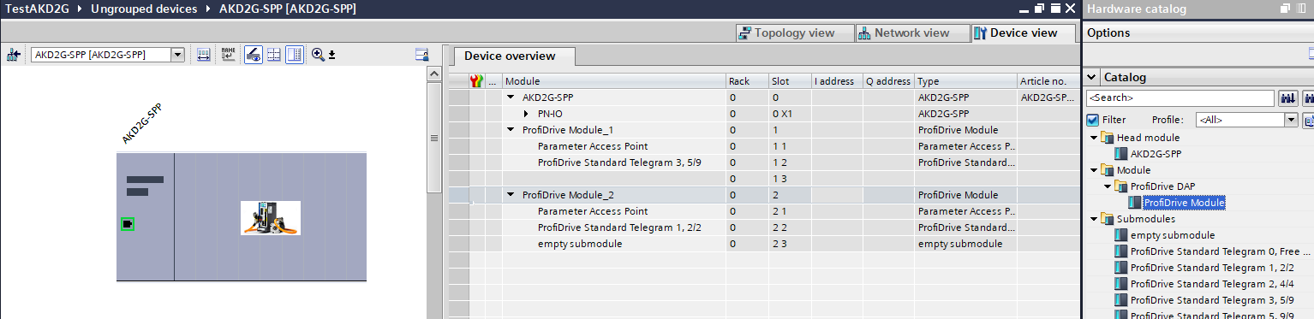Collapse the Head module folder
The width and height of the screenshot is (1314, 319).
pos(1094,138)
